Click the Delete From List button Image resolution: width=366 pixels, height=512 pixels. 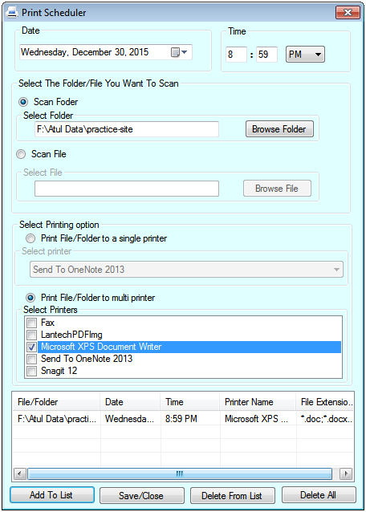click(x=233, y=496)
